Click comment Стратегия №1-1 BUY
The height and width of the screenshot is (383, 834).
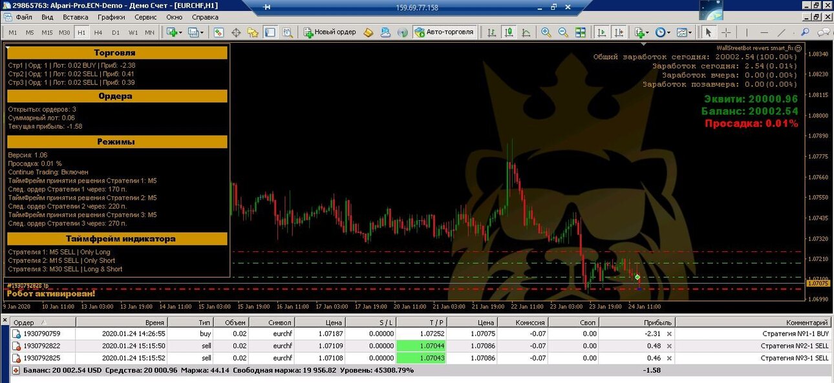pos(795,334)
